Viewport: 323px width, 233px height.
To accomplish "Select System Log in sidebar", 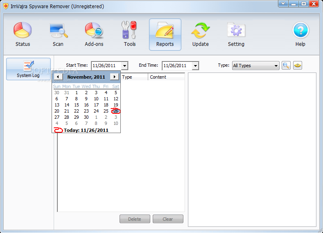I will tap(28, 69).
